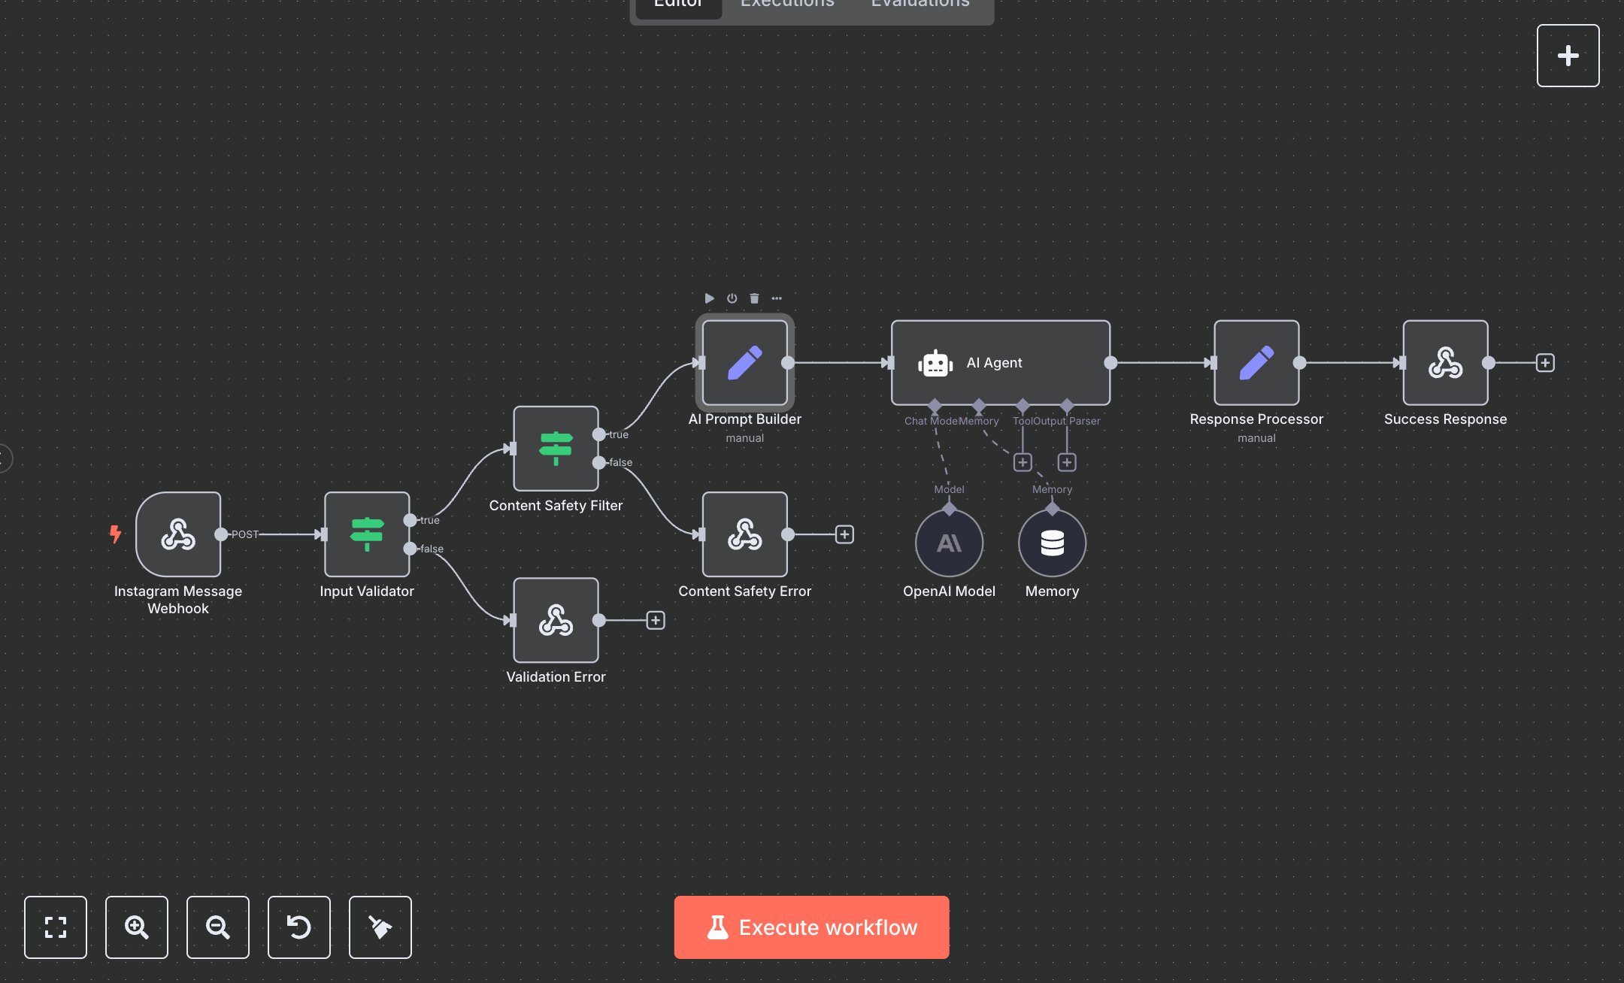Switch to the Executions tab
The image size is (1624, 983).
(786, 6)
